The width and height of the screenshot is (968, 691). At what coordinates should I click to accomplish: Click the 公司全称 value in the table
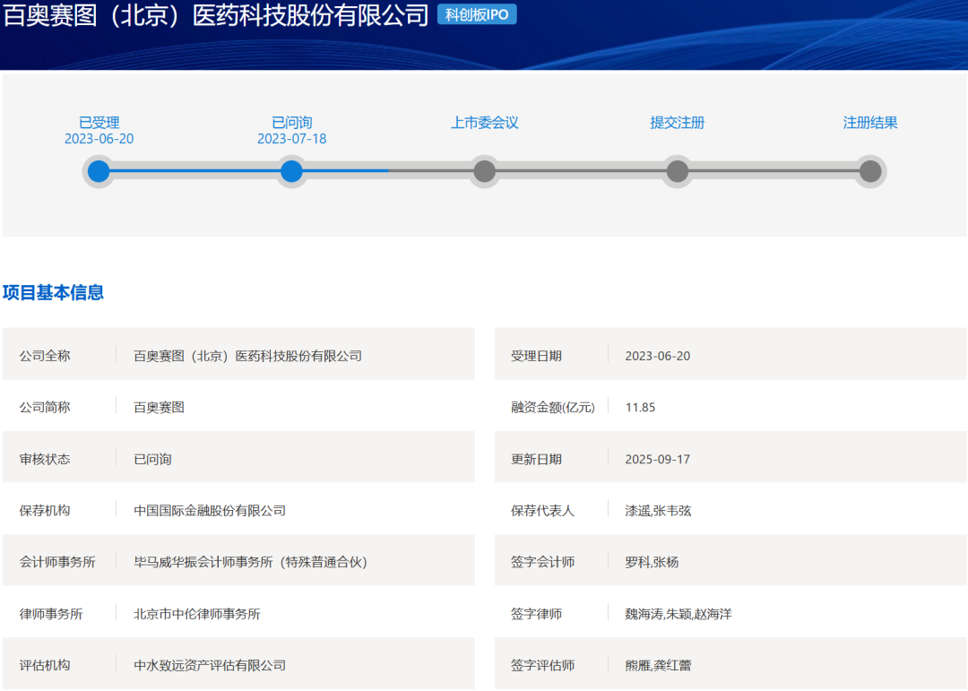247,356
